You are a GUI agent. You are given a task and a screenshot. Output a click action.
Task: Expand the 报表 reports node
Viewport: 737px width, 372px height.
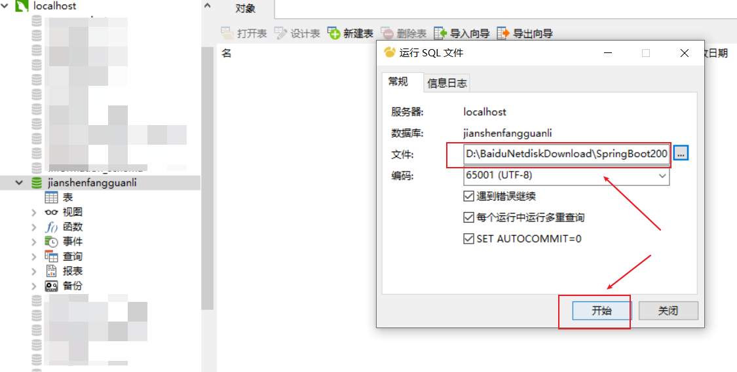click(34, 271)
